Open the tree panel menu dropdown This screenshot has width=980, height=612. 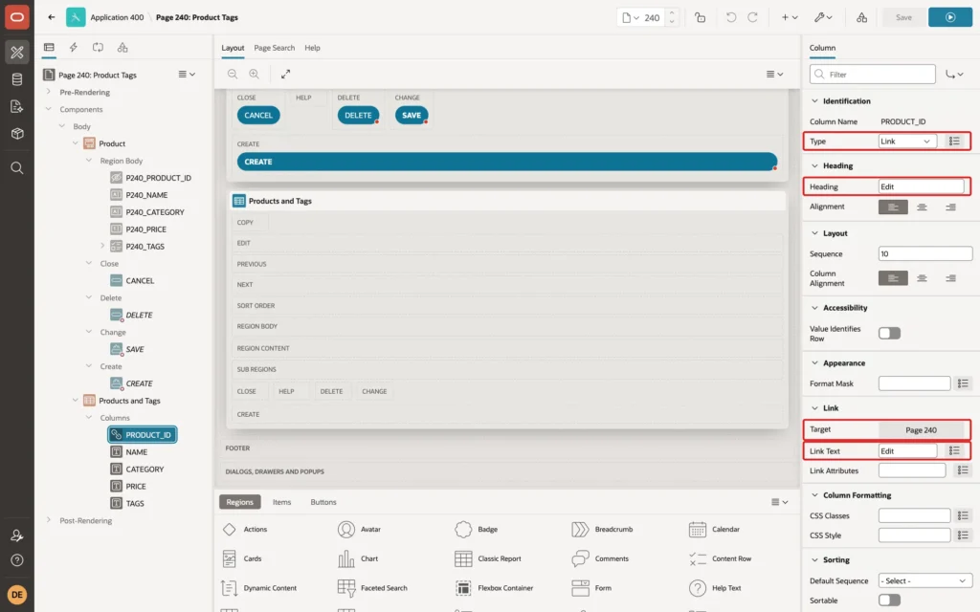click(x=187, y=75)
